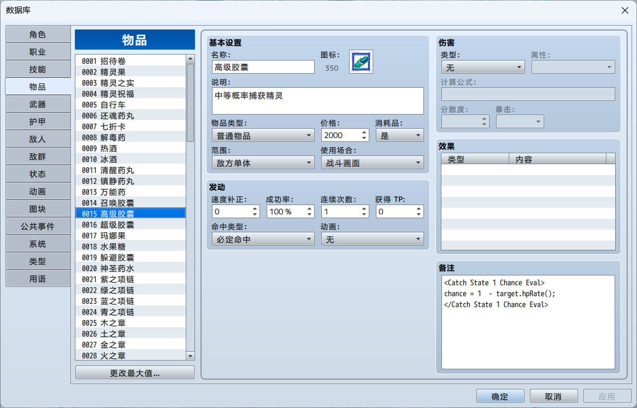Open the 状态 tab
This screenshot has height=408, width=637.
pos(38,174)
